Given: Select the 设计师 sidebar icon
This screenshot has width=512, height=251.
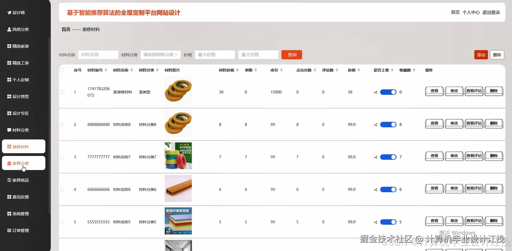Looking at the screenshot, I should [x=17, y=12].
